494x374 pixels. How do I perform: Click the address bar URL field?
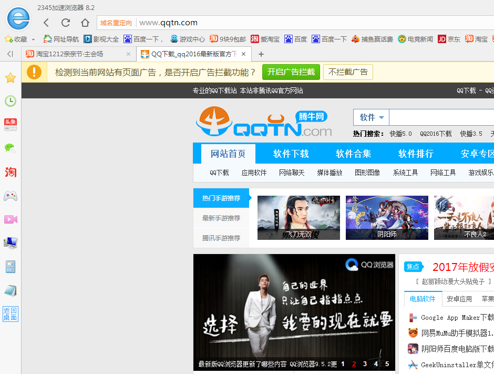(315, 23)
